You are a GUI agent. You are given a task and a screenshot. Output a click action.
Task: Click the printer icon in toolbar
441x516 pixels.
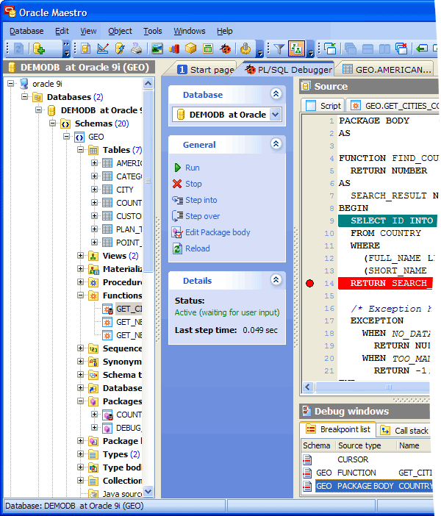point(136,49)
